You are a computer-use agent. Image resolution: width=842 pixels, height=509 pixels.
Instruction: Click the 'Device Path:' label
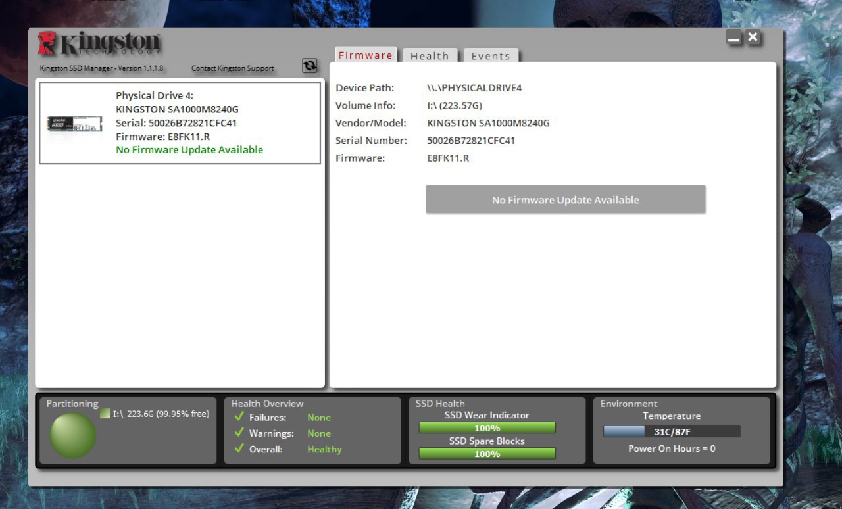click(x=364, y=88)
